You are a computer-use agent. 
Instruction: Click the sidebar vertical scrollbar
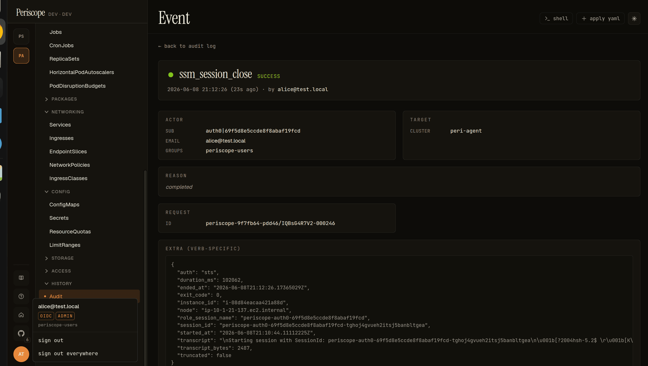click(145, 268)
